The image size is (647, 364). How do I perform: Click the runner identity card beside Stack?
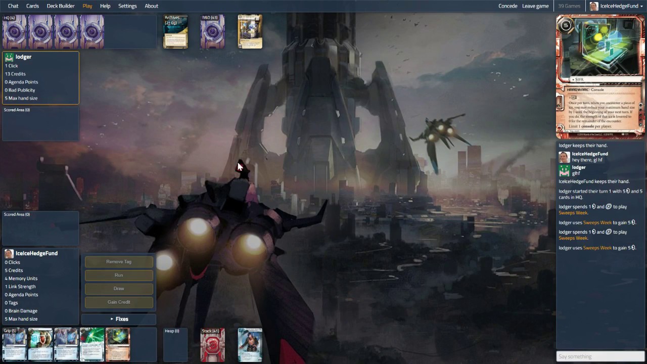250,345
